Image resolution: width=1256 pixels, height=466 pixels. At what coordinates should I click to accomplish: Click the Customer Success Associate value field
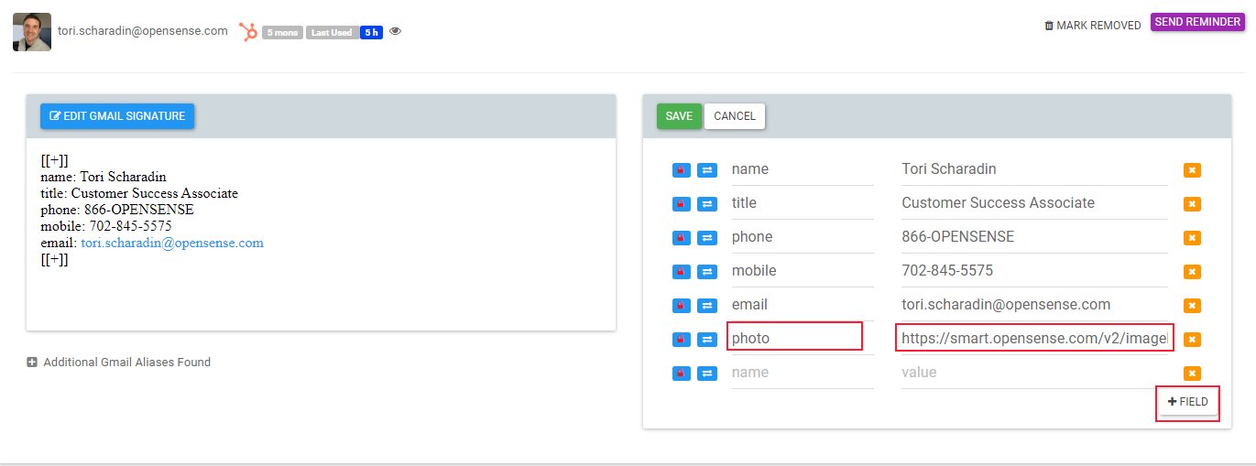(x=1033, y=203)
